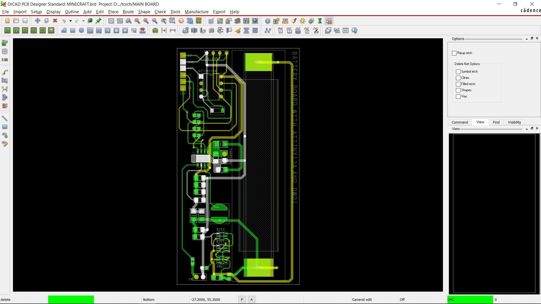Screen dimensions: 541x304
Task: Click the green DRC status indicator
Action: point(470,299)
